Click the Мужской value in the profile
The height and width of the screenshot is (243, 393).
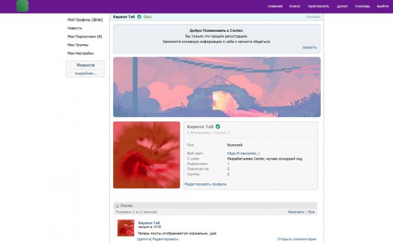pos(235,145)
